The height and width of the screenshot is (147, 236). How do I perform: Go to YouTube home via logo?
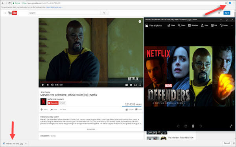(x=13, y=13)
